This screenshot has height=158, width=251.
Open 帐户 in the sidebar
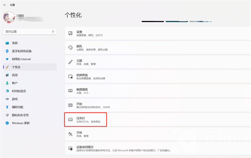point(30,83)
